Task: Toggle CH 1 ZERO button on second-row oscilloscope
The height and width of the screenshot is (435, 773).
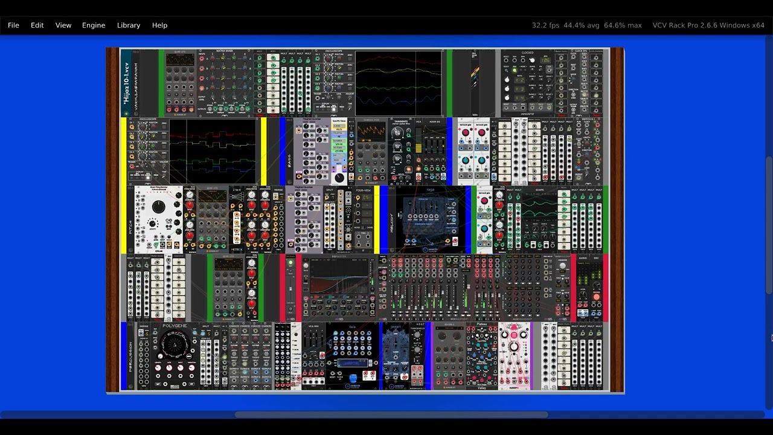Action: (x=163, y=126)
